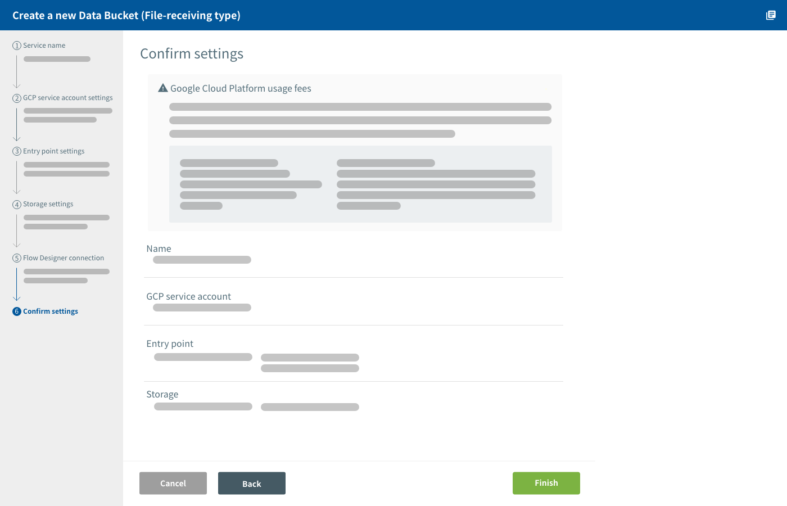Open the documentation icon in header
787x506 pixels.
click(771, 15)
